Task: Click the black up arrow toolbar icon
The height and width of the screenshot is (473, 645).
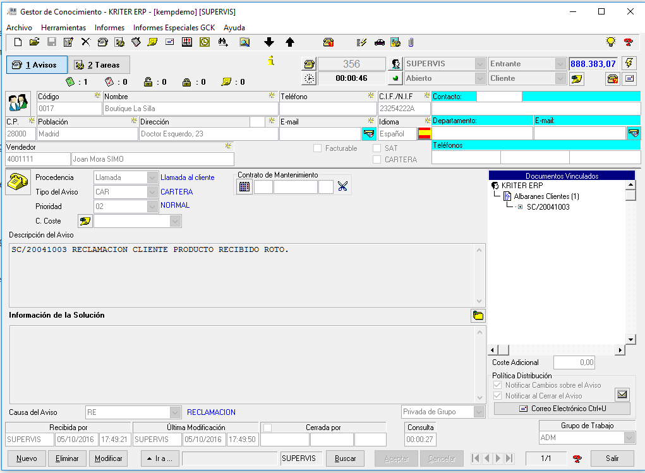Action: (x=290, y=42)
